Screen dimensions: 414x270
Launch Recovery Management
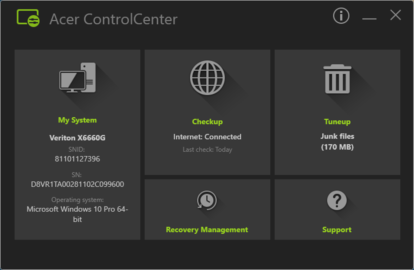(207, 230)
